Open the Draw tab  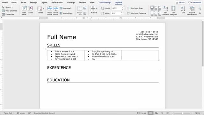(x=24, y=3)
